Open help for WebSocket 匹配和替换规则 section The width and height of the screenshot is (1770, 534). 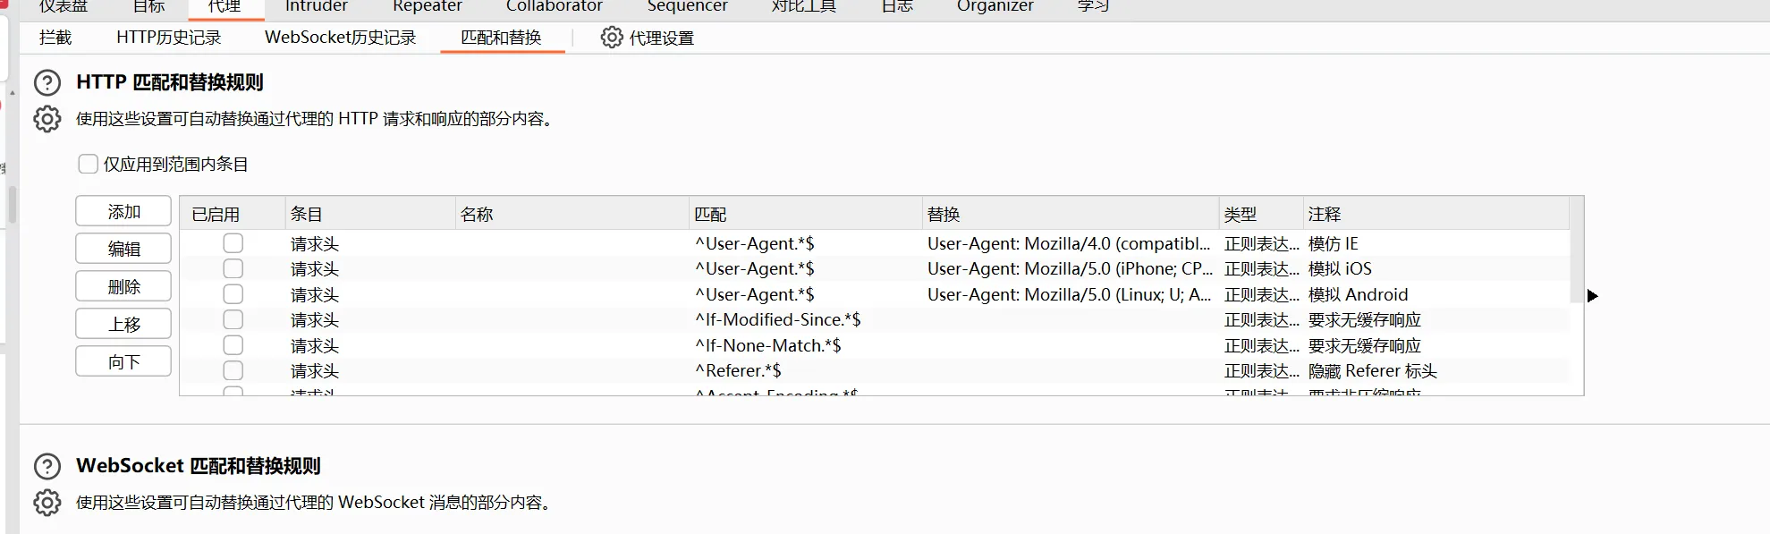47,467
